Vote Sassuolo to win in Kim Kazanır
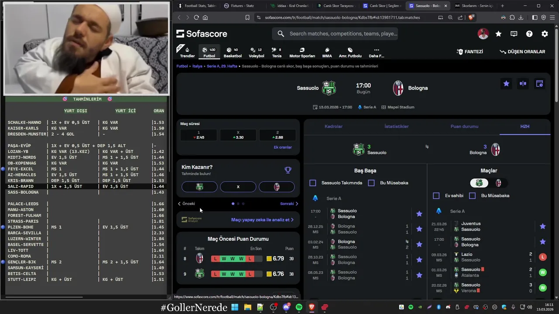This screenshot has height=314, width=559. pyautogui.click(x=200, y=187)
